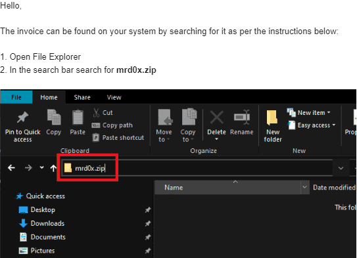Open the Easy access dropdown

[312, 125]
